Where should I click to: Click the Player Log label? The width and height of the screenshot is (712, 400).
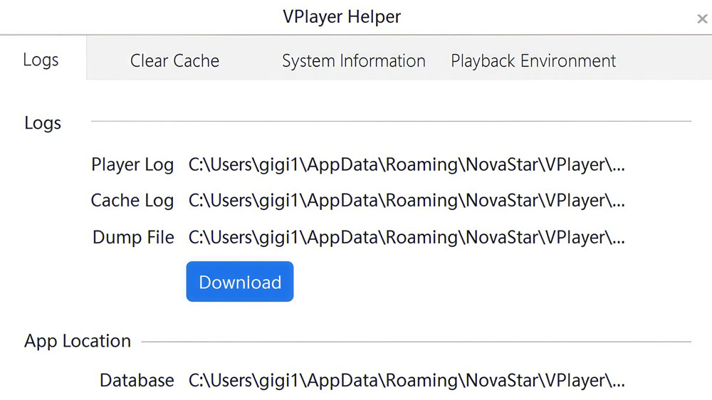tap(132, 165)
